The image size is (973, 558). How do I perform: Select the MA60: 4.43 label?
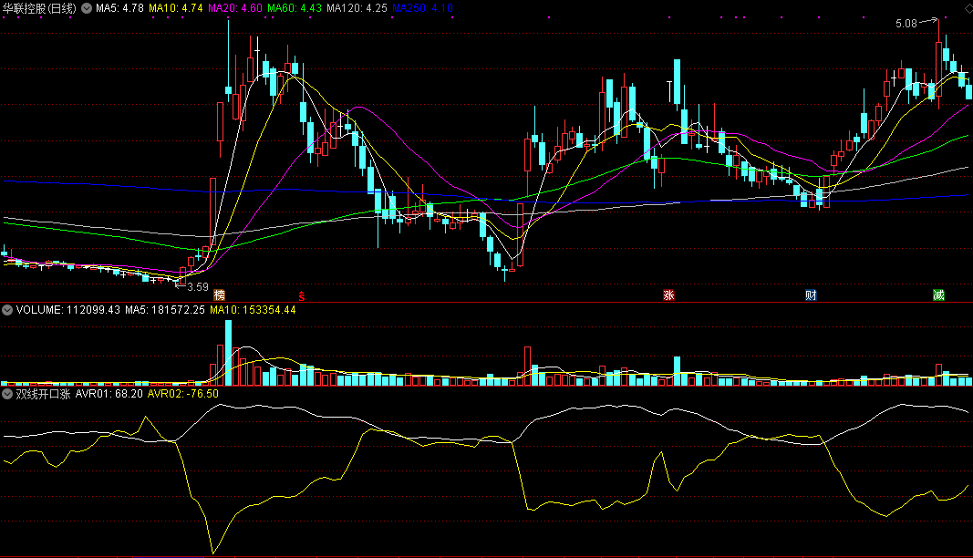[295, 9]
